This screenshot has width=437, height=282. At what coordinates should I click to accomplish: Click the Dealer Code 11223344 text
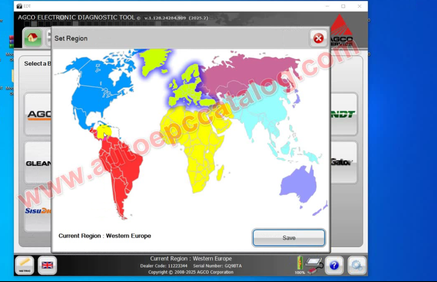click(x=164, y=266)
